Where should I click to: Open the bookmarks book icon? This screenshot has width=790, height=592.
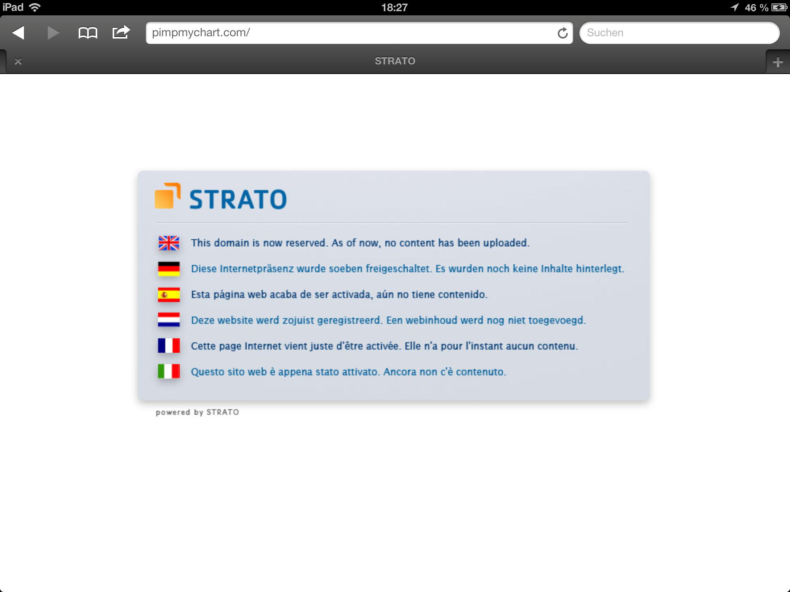click(x=88, y=33)
